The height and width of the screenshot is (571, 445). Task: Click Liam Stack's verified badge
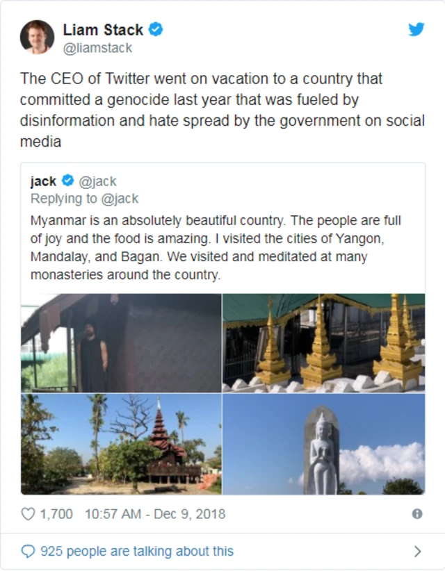coord(156,30)
